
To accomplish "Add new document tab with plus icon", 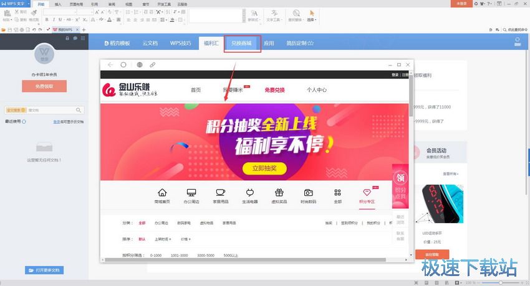I will pyautogui.click(x=84, y=30).
